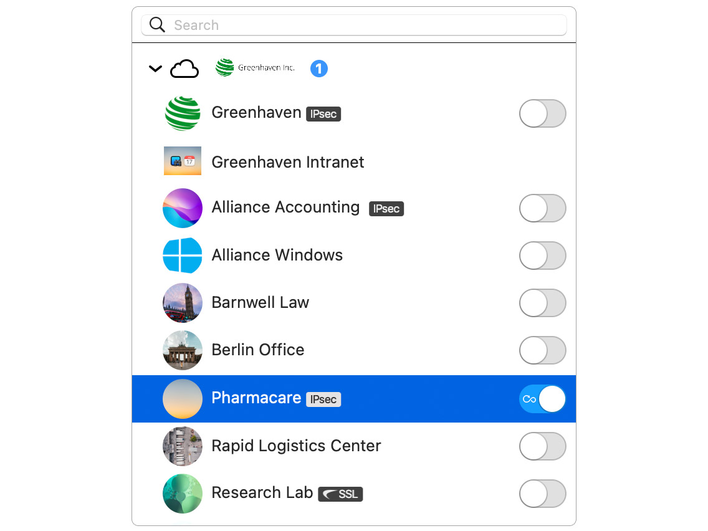Select the Rapid Logistics Center label
The image size is (708, 531).
coord(296,446)
